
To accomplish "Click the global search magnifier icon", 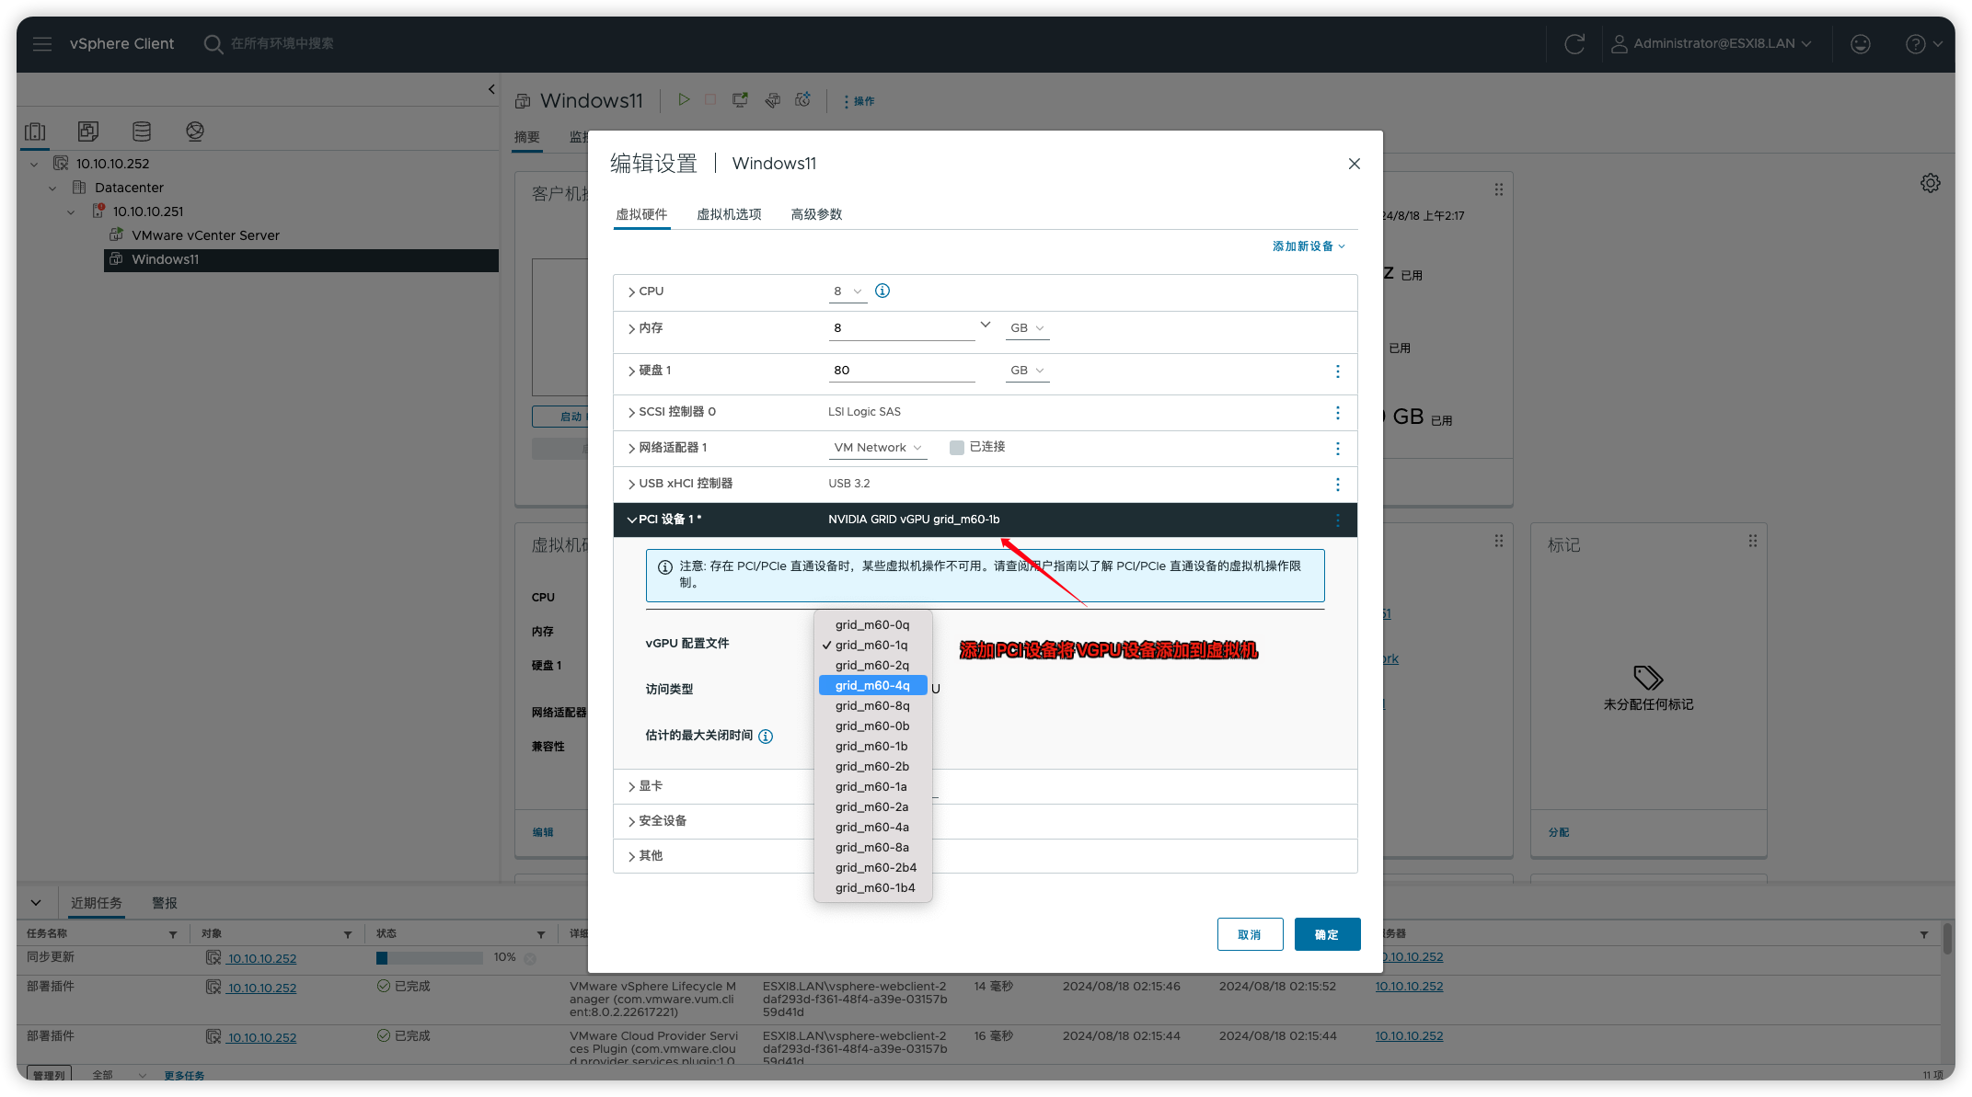I will (213, 43).
